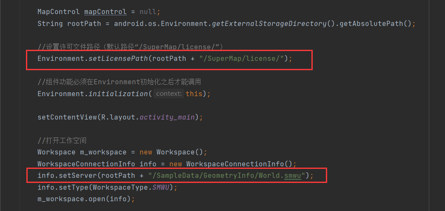Viewport: 445px width, 211px height.
Task: Click the null keyword
Action: [x=148, y=12]
